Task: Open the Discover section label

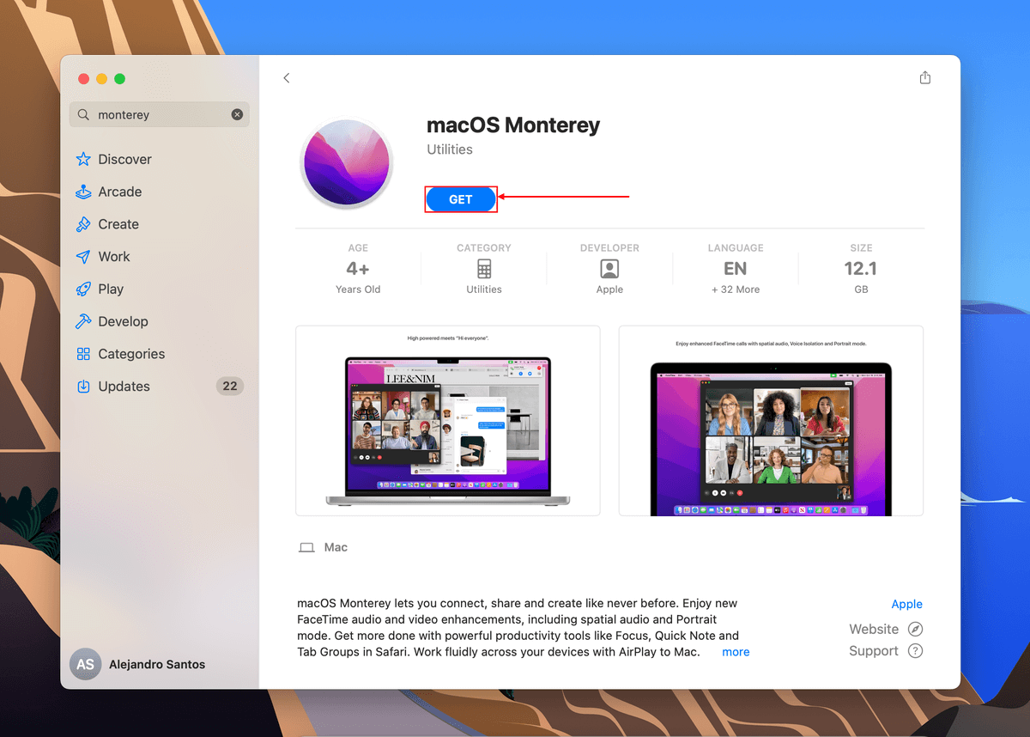Action: point(124,159)
